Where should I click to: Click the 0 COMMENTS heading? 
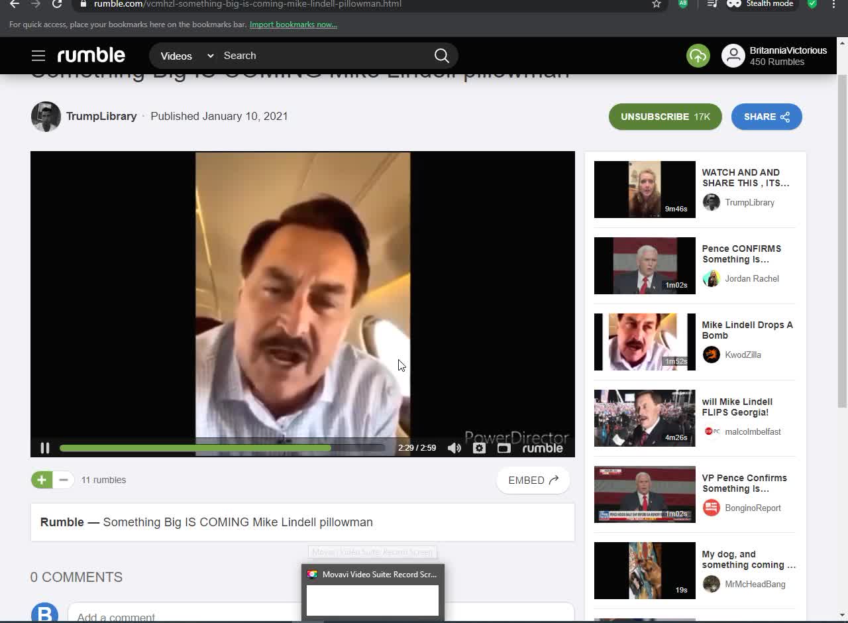click(76, 577)
